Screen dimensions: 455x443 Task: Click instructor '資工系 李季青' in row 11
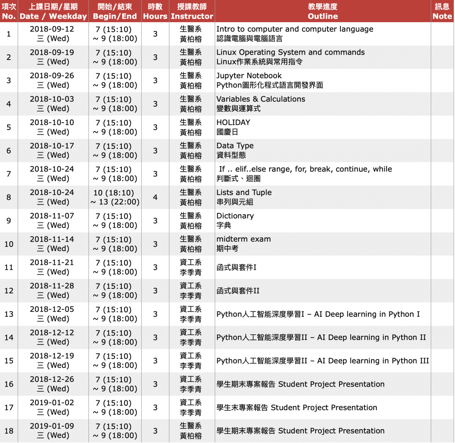(192, 267)
